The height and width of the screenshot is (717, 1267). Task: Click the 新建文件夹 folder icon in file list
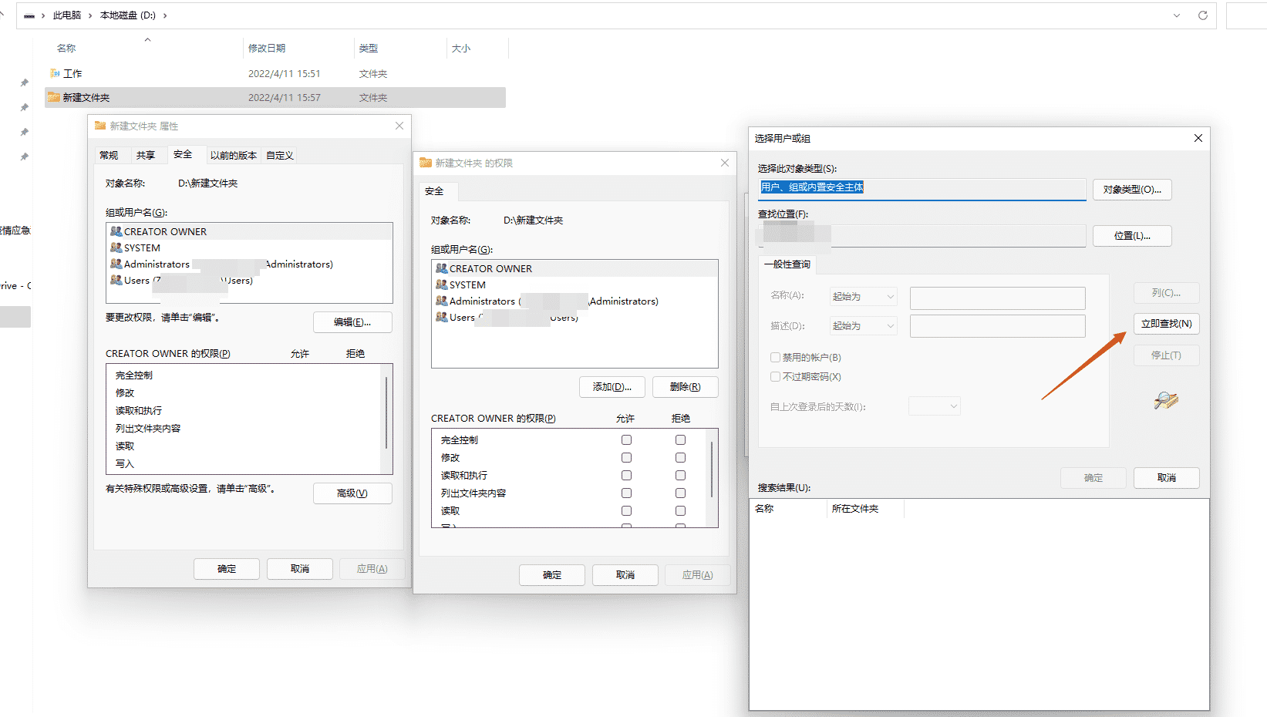tap(54, 97)
